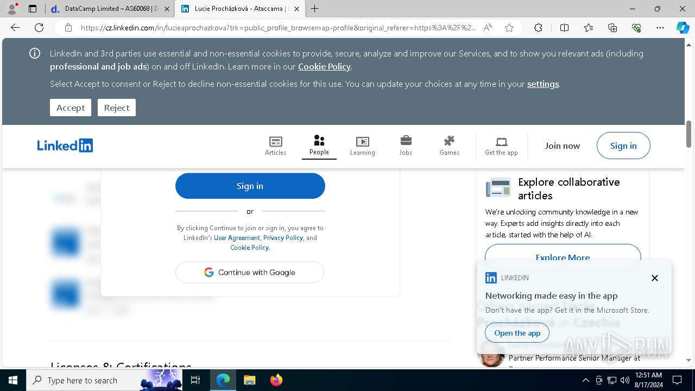Open File Explorer from taskbar
The height and width of the screenshot is (391, 695).
coord(249,380)
